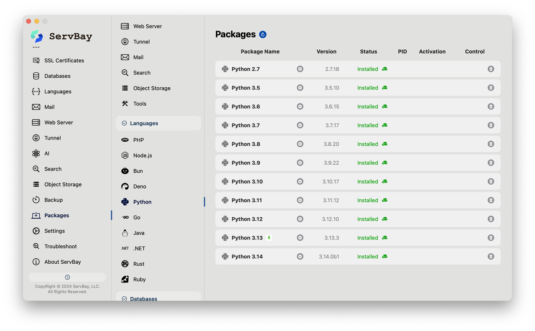Open settings gear for Python 2.7
The image size is (535, 331).
pyautogui.click(x=300, y=69)
